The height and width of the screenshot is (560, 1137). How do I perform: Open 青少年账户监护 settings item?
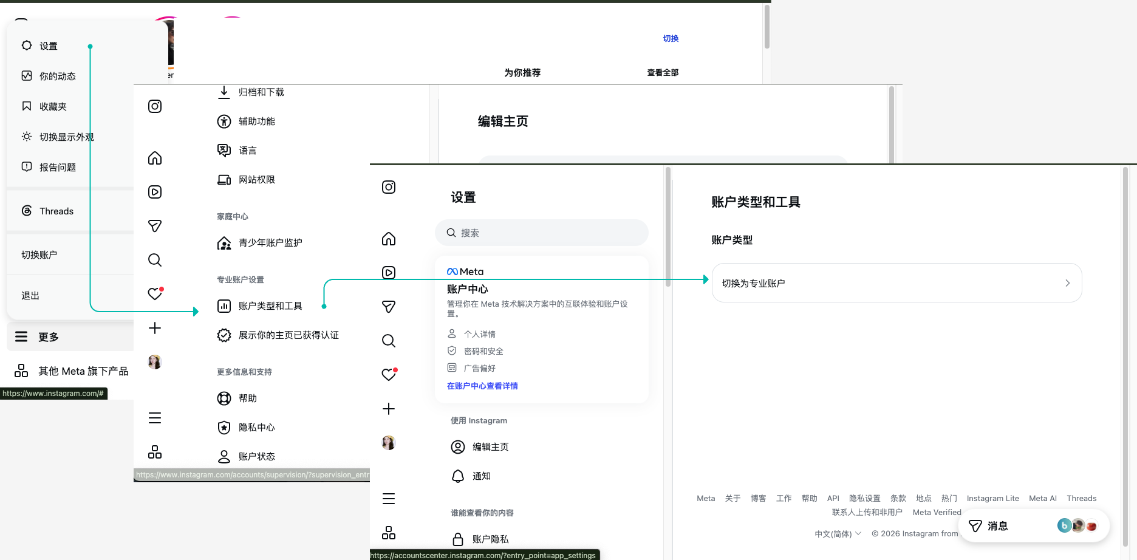[x=259, y=242]
